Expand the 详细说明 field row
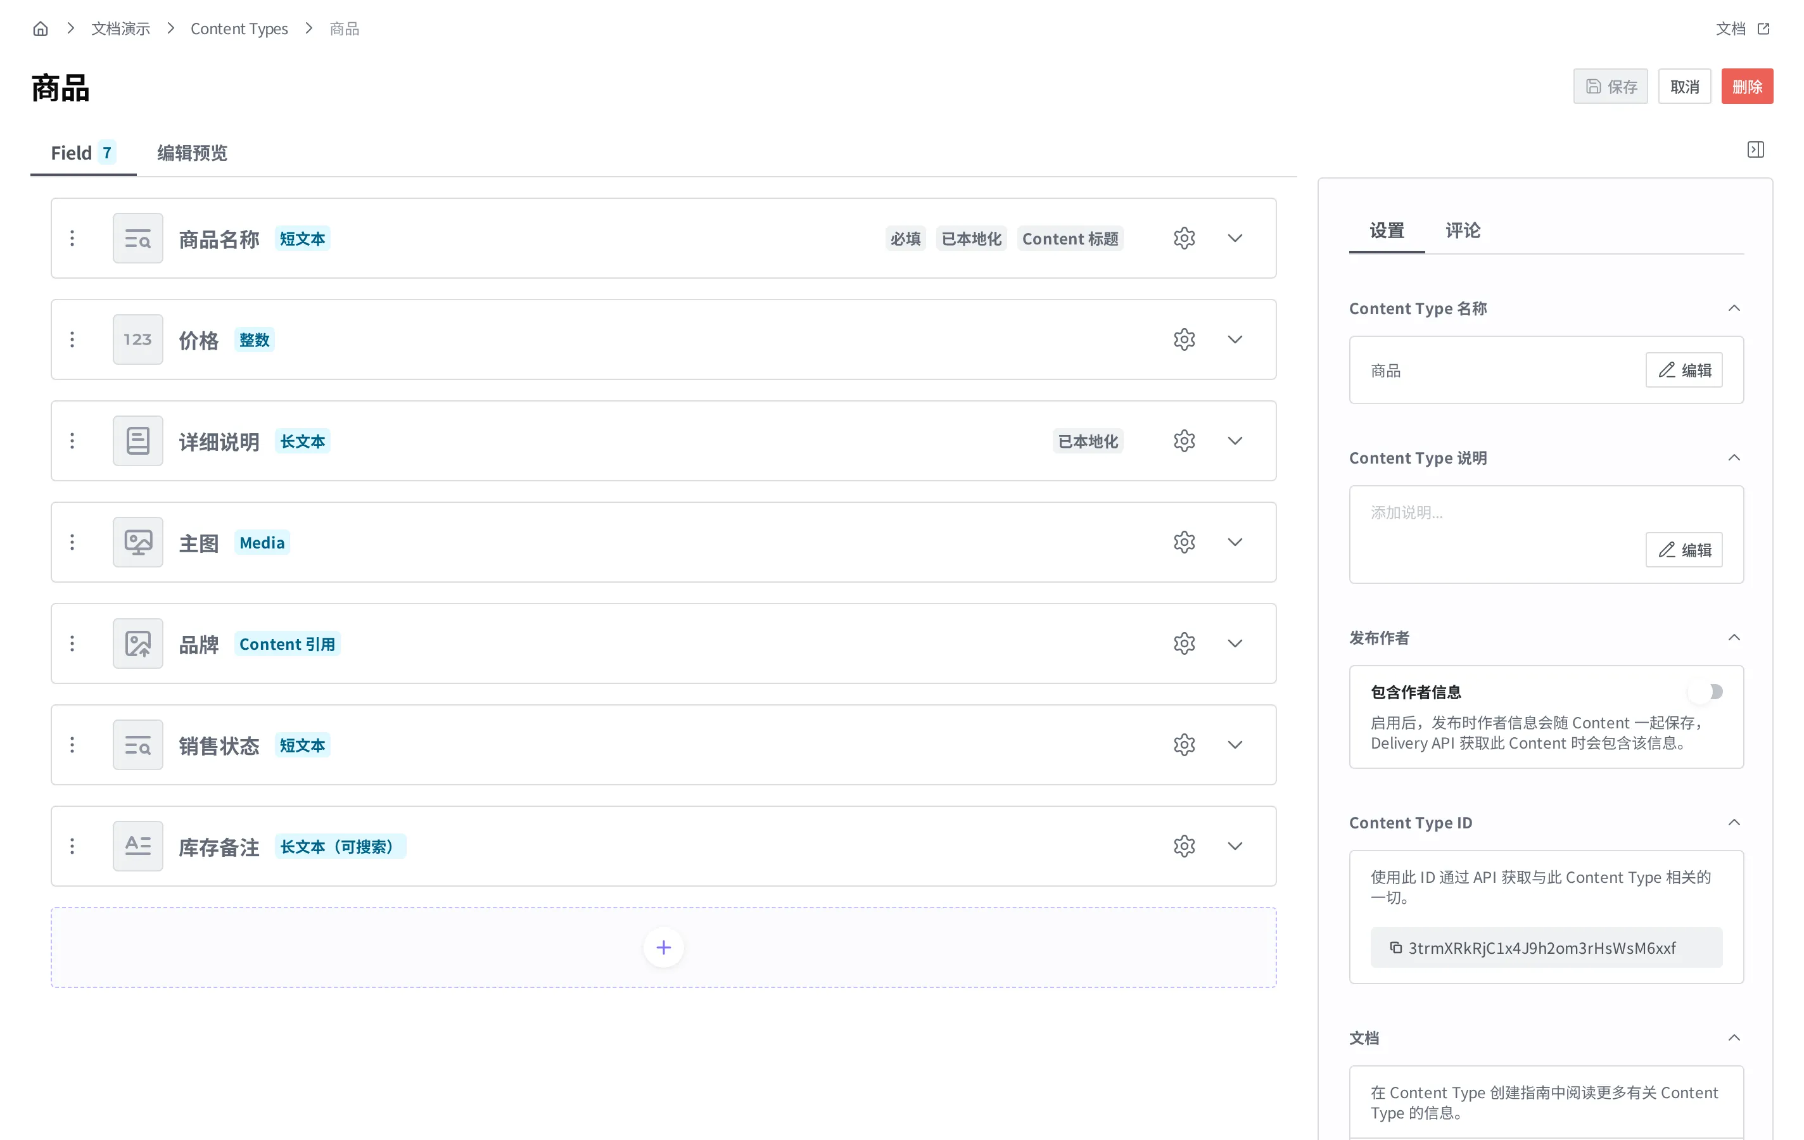 point(1235,440)
